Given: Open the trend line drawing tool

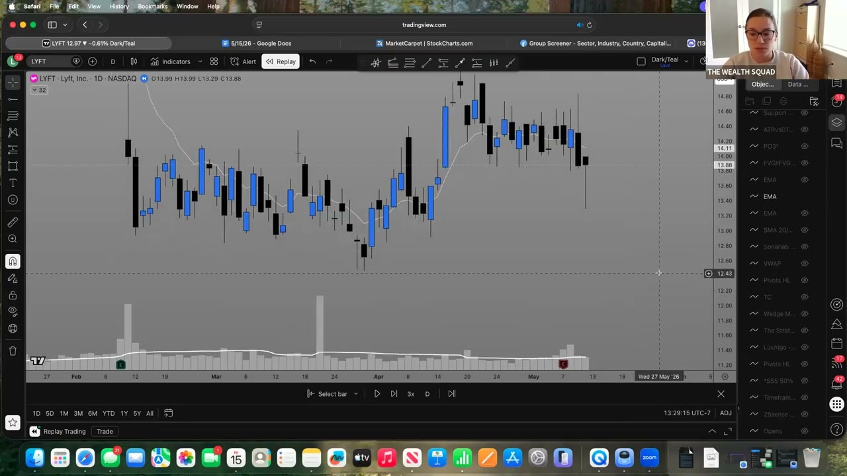Looking at the screenshot, I should tap(13, 99).
